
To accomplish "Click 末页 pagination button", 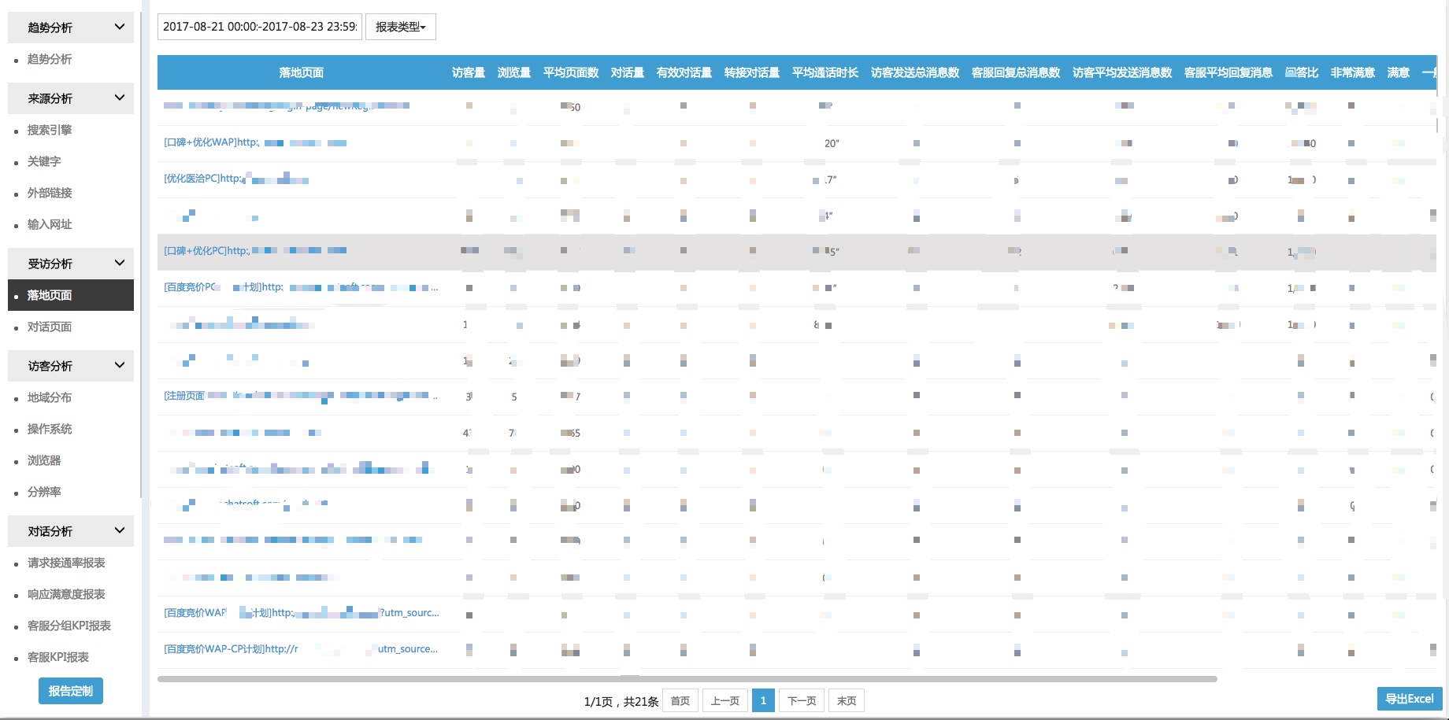I will tap(847, 700).
